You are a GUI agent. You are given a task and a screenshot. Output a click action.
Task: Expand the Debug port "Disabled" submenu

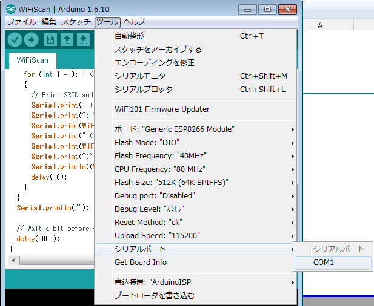[x=196, y=196]
